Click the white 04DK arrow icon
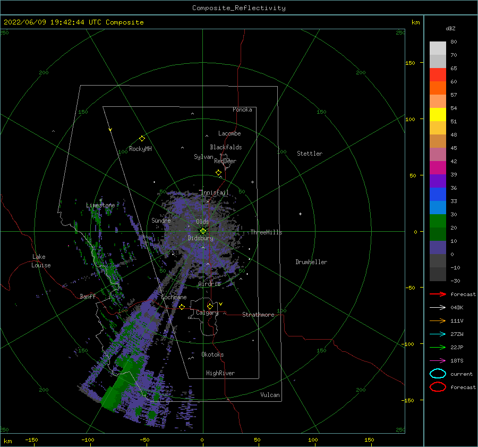Screen dimensions: 478x447 [x=438, y=307]
